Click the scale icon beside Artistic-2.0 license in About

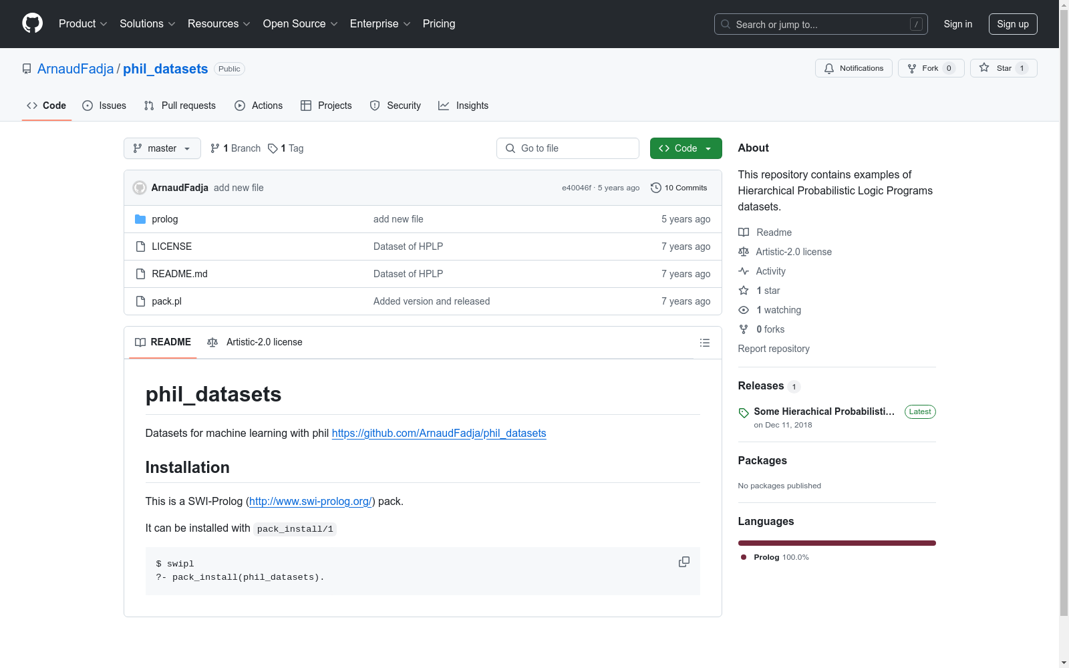744,252
